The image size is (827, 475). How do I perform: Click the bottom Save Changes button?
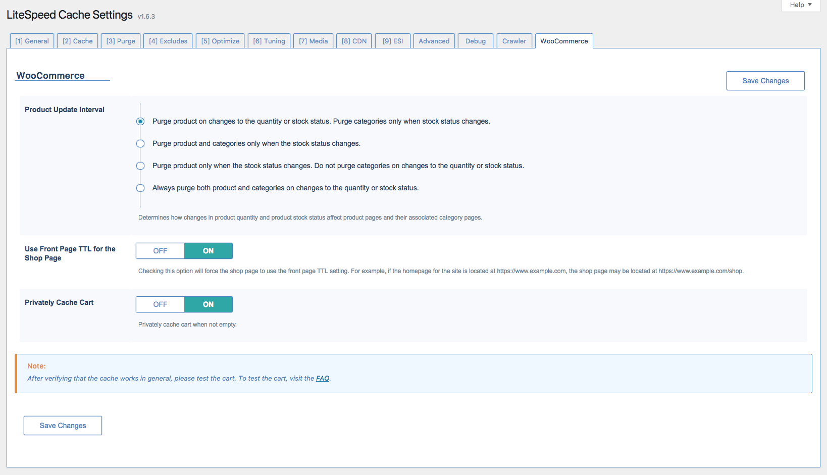[63, 426]
